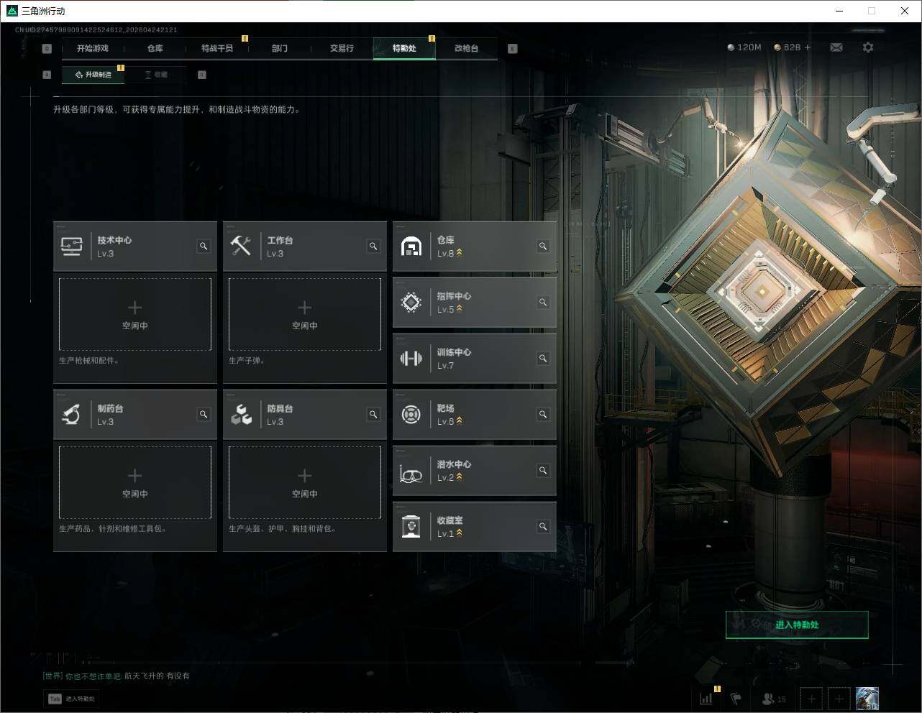Screen dimensions: 922x713
Task: Click the magnifier on 工作台 card
Action: click(373, 247)
